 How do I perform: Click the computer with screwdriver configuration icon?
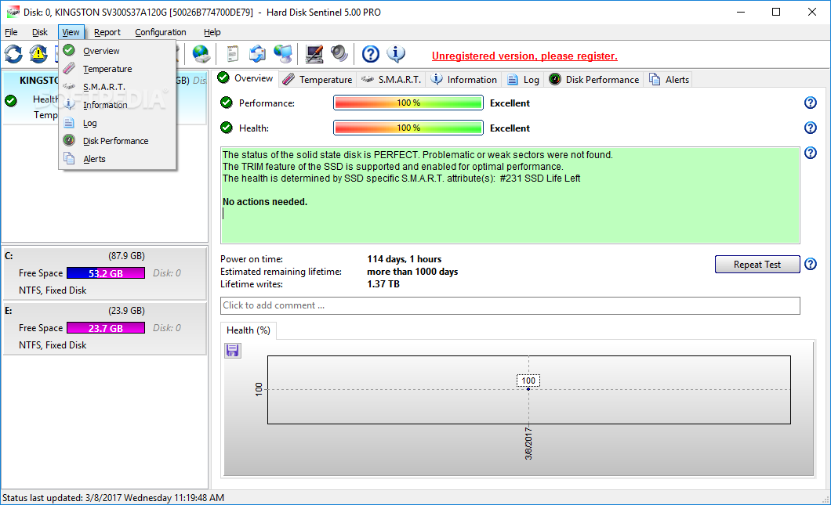314,53
